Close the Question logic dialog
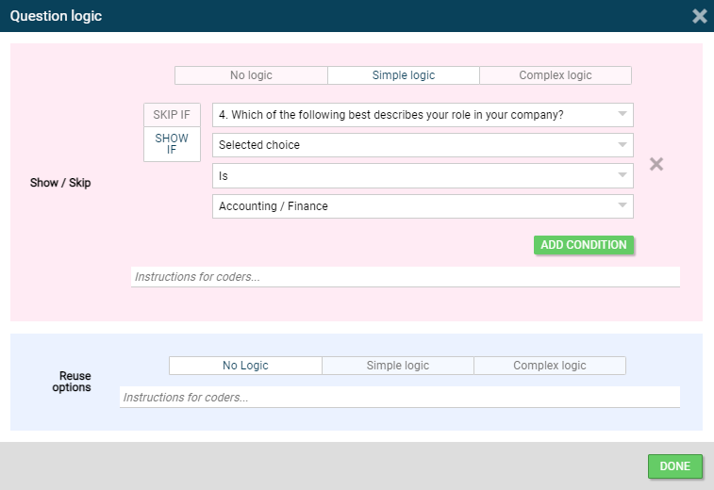The width and height of the screenshot is (714, 490). point(699,16)
